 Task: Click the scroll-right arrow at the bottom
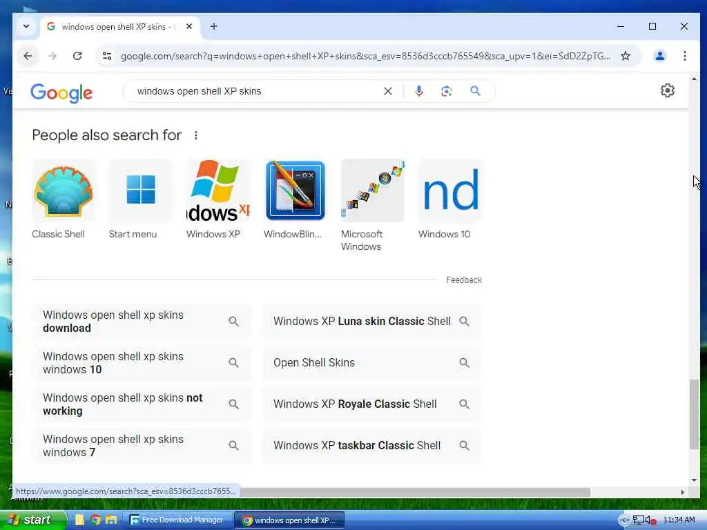click(x=683, y=492)
